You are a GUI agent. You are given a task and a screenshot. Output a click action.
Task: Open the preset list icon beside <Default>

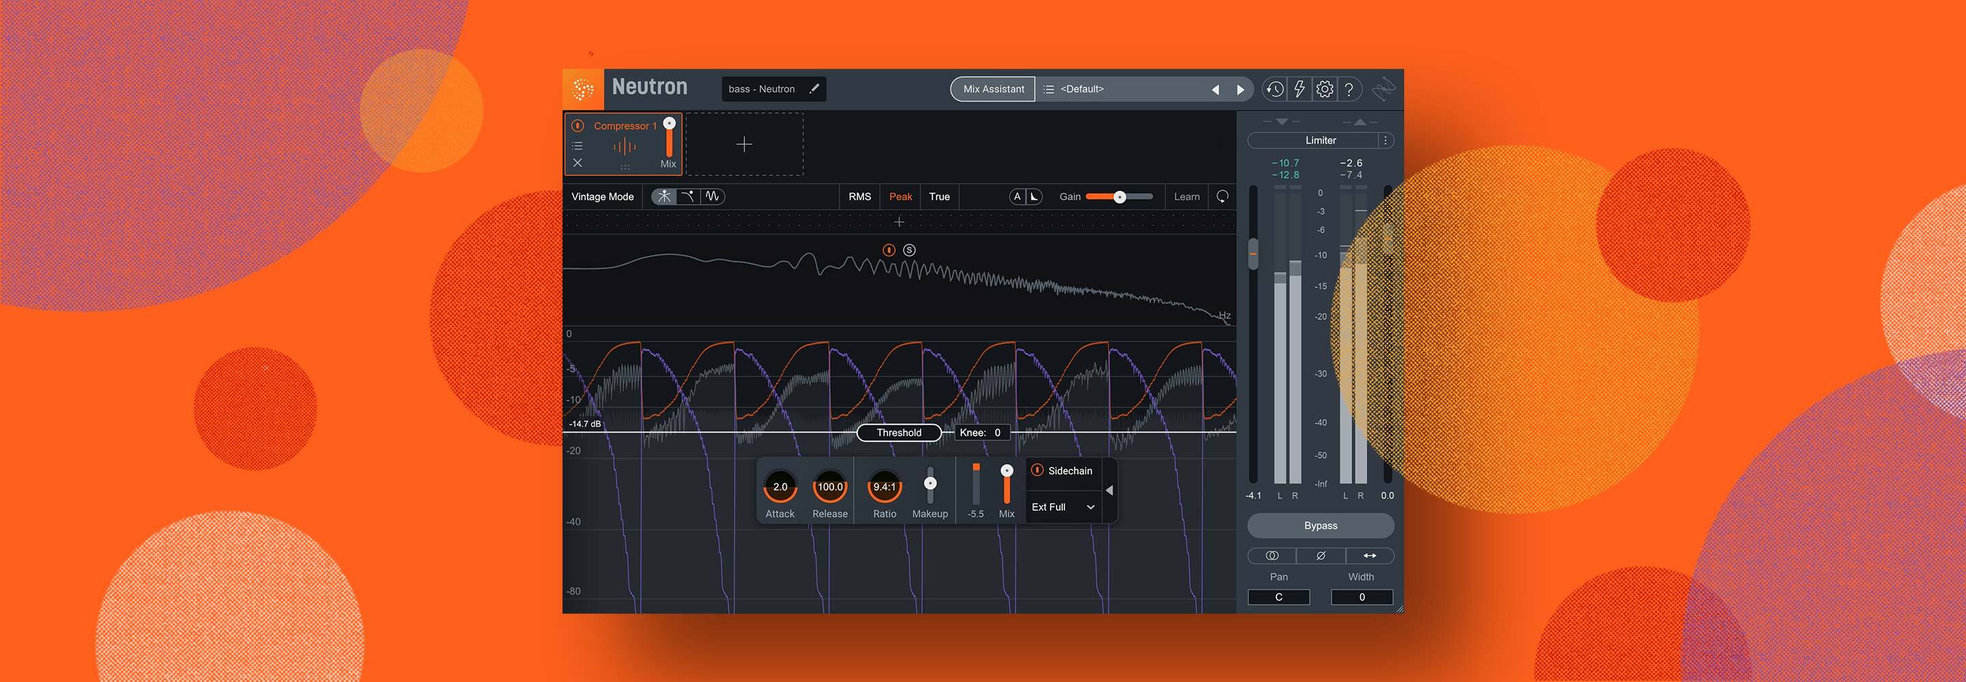[1049, 89]
